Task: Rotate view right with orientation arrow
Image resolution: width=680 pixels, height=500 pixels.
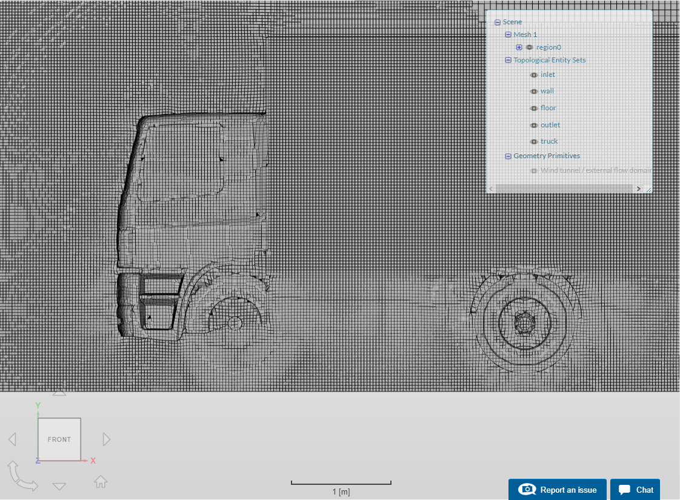Action: pyautogui.click(x=106, y=439)
